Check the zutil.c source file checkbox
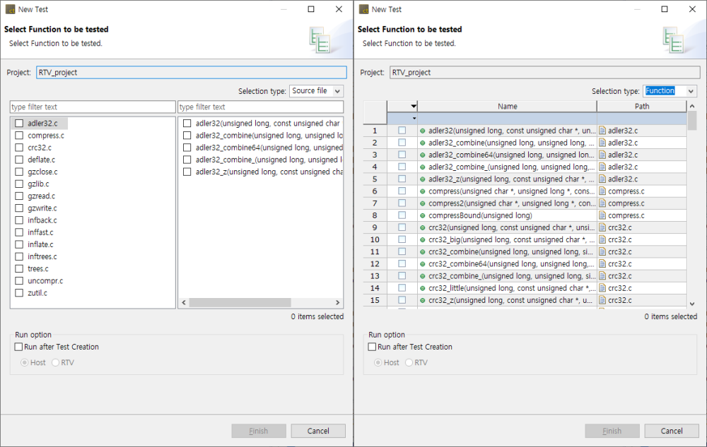Viewport: 707px width, 447px height. coord(19,293)
